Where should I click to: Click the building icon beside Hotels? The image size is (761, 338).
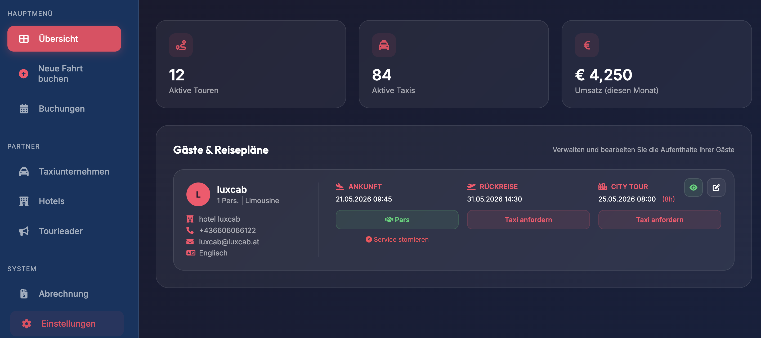tap(24, 201)
